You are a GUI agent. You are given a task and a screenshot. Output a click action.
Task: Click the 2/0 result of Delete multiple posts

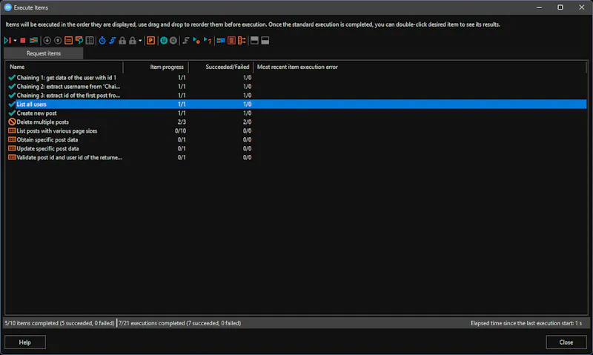pos(247,122)
